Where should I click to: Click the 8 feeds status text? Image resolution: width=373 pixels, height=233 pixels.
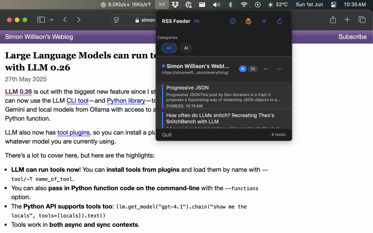(278, 135)
